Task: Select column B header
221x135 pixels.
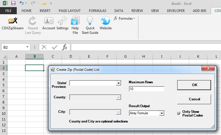Action: coord(35,57)
